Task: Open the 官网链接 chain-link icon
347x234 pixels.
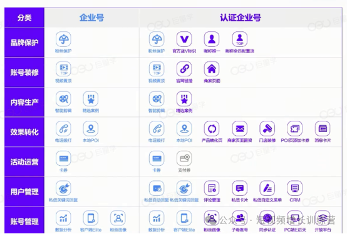Action: (x=184, y=69)
